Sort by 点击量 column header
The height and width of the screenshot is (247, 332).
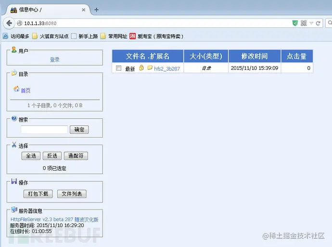297,56
